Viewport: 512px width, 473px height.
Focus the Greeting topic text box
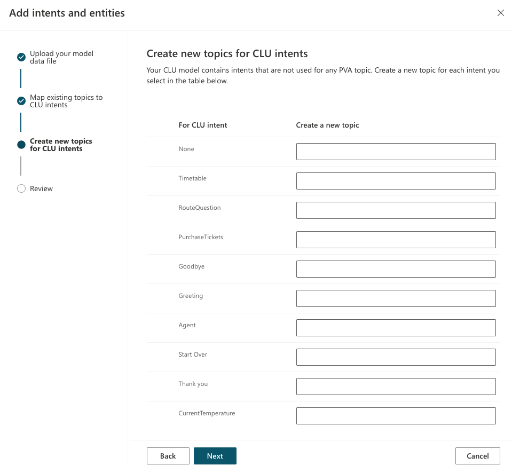(x=396, y=298)
